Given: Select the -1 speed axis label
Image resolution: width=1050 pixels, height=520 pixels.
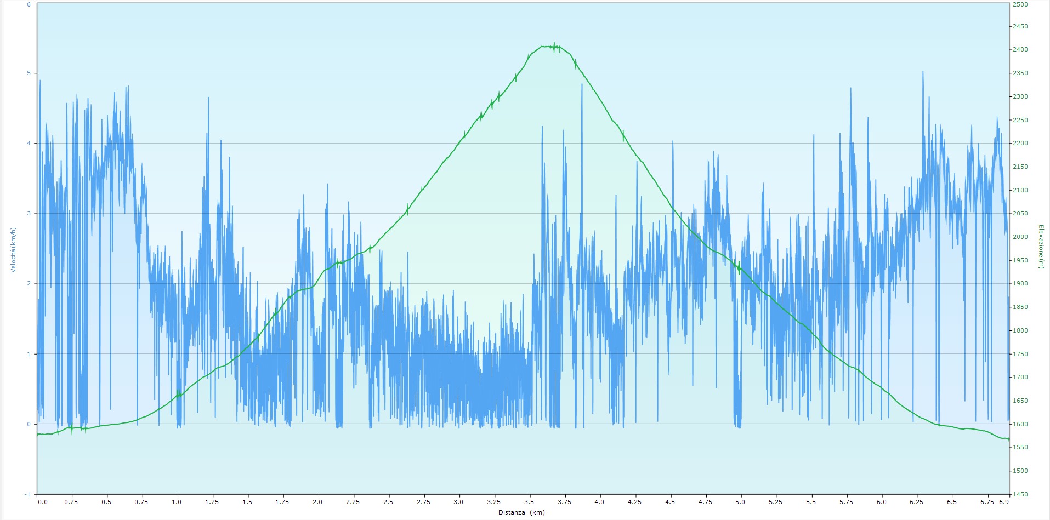Looking at the screenshot, I should (28, 494).
